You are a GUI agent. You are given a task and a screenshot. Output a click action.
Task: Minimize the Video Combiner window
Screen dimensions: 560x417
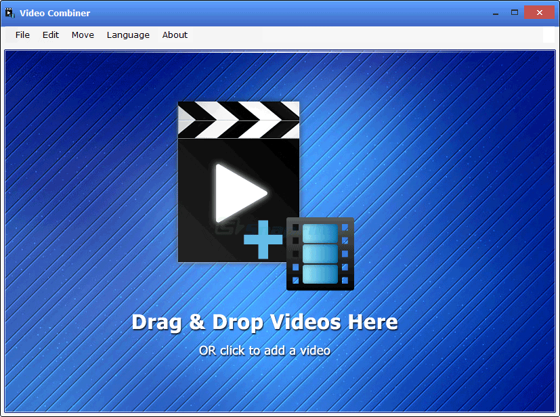495,12
